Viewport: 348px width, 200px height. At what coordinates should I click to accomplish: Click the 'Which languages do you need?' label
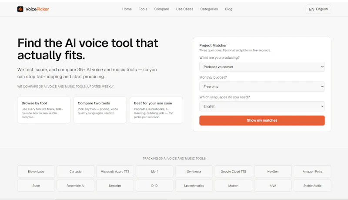[224, 97]
